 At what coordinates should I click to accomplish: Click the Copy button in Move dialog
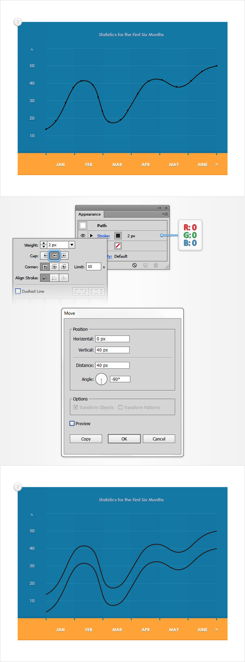[86, 439]
